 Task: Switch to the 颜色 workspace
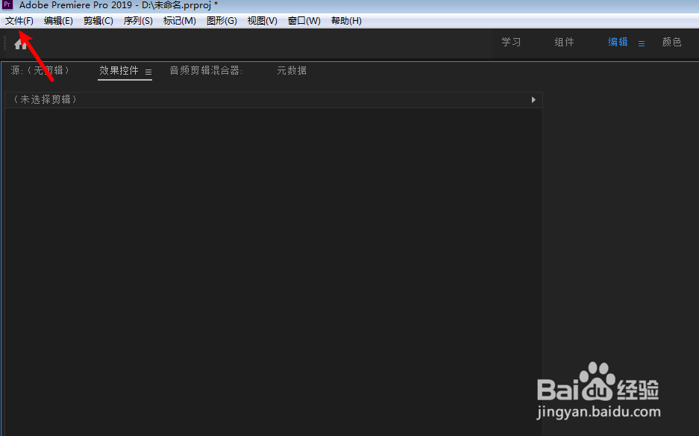click(x=671, y=43)
